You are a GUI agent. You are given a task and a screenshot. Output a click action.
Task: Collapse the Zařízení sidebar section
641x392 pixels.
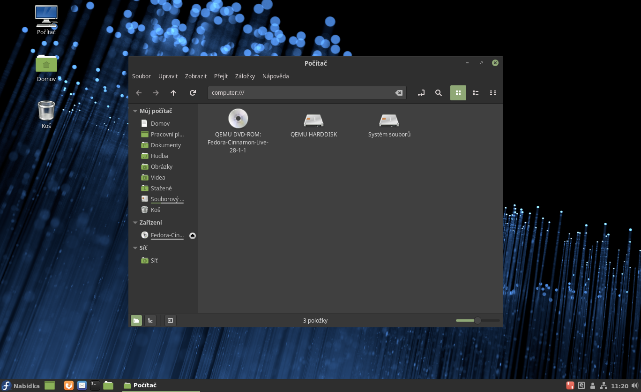135,223
